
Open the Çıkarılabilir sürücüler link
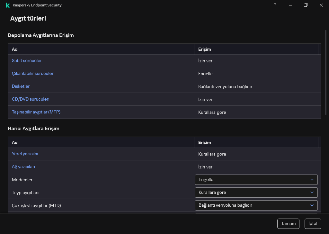[32, 74]
